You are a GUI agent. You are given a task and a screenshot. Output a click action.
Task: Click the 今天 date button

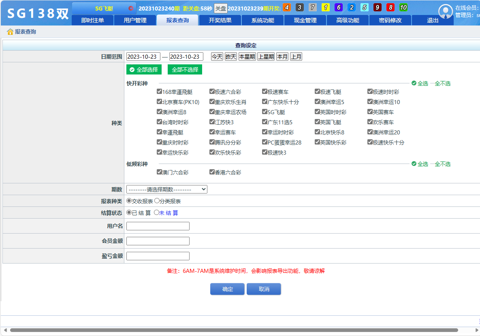coord(217,57)
